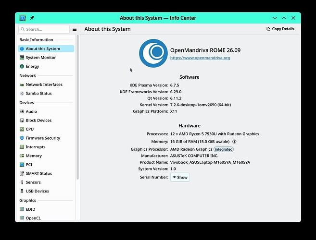
Task: Click the Block Devices disk icon
Action: 22,120
